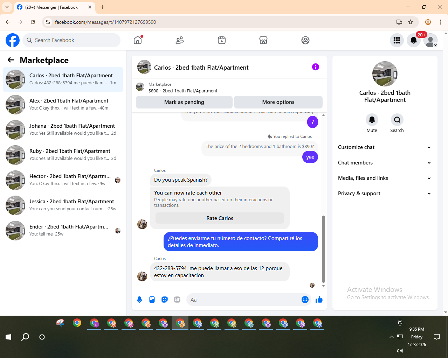This screenshot has width=448, height=358.
Task: Expand Privacy & support section
Action: pos(385,194)
